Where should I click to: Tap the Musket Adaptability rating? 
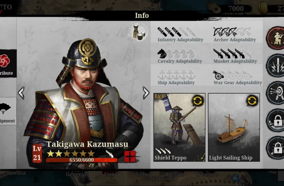tap(235, 56)
